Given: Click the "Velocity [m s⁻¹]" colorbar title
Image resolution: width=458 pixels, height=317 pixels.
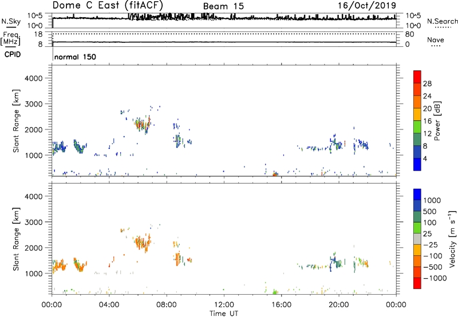Looking at the screenshot, I should [x=452, y=239].
